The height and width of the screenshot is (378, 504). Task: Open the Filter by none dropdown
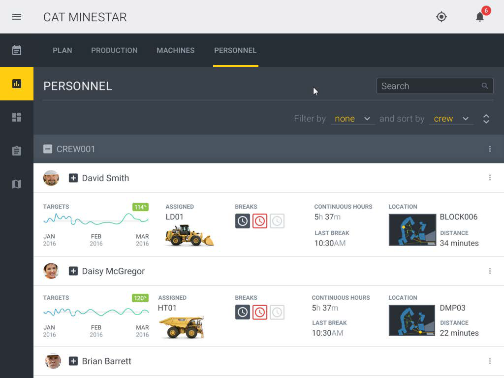352,119
